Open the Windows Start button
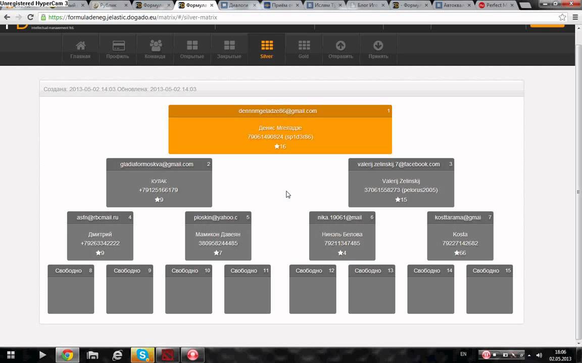The height and width of the screenshot is (363, 582). coord(11,355)
